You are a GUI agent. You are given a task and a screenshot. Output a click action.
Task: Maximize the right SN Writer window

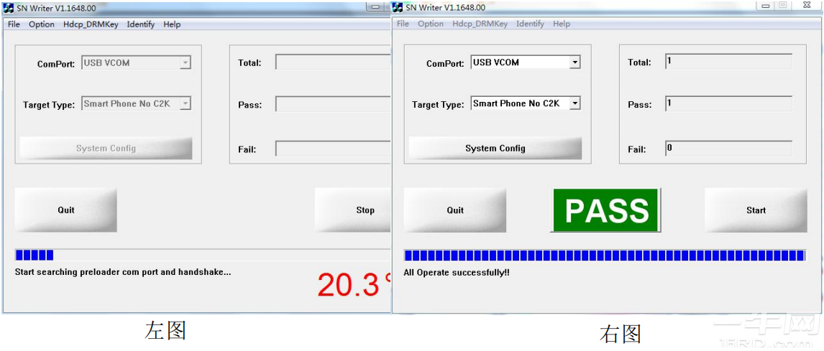point(783,6)
